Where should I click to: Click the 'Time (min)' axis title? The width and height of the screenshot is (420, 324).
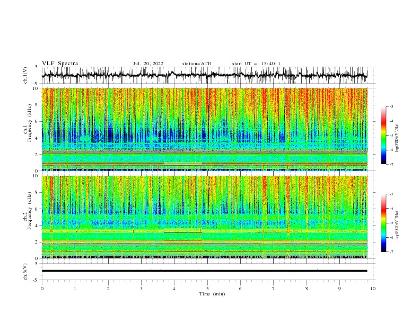tap(212, 294)
